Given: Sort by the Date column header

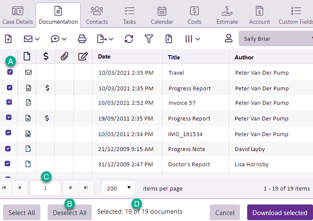Looking at the screenshot, I should (104, 57).
